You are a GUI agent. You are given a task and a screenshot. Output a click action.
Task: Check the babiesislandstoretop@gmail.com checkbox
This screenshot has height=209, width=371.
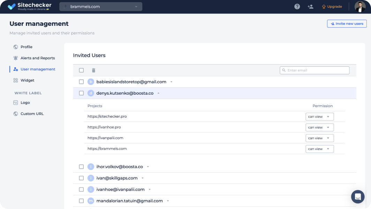[x=81, y=82]
